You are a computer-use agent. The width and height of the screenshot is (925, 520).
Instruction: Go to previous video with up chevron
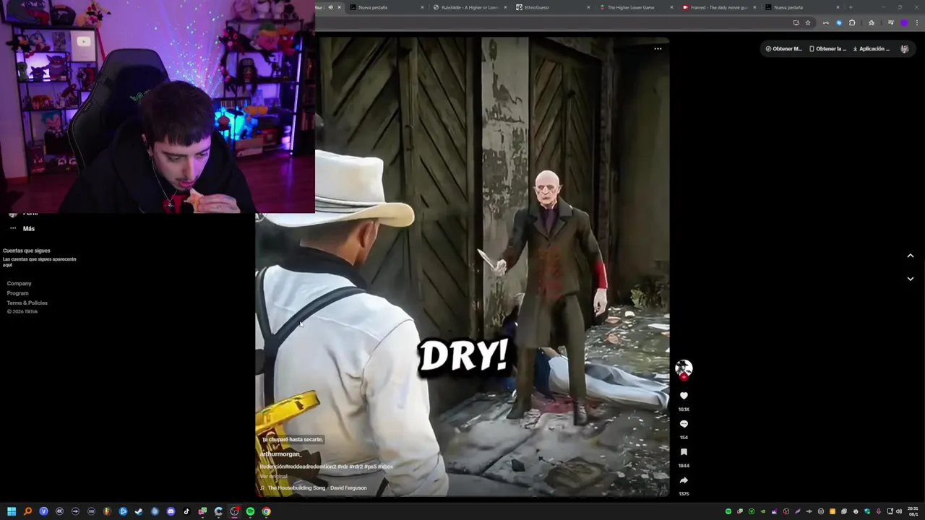(910, 256)
